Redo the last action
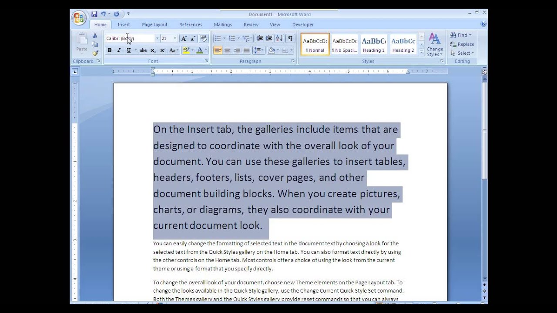 [x=117, y=14]
